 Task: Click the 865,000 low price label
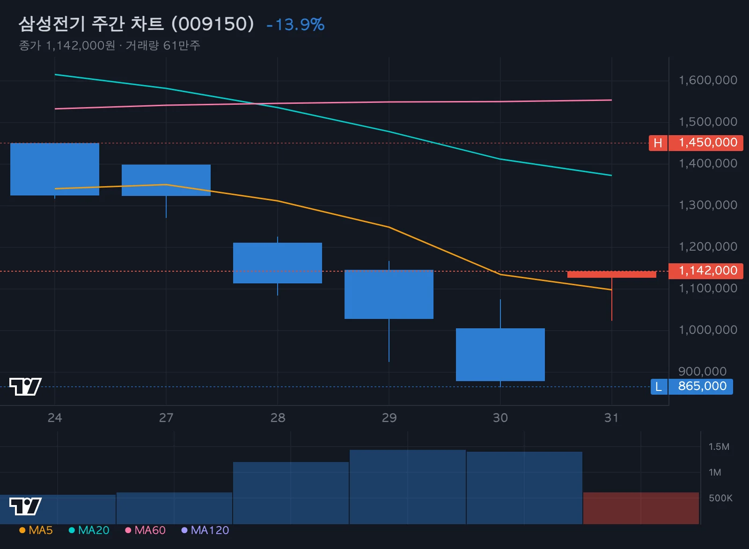[x=701, y=387]
